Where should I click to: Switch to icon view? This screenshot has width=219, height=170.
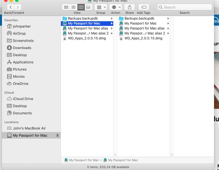point(66,7)
